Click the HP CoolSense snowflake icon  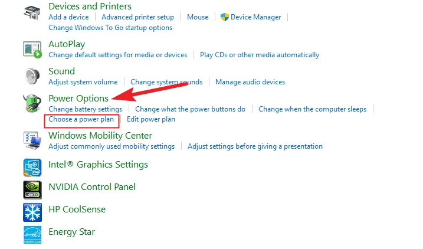click(x=32, y=211)
